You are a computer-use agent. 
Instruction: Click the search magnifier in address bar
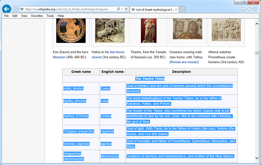pyautogui.click(x=118, y=9)
